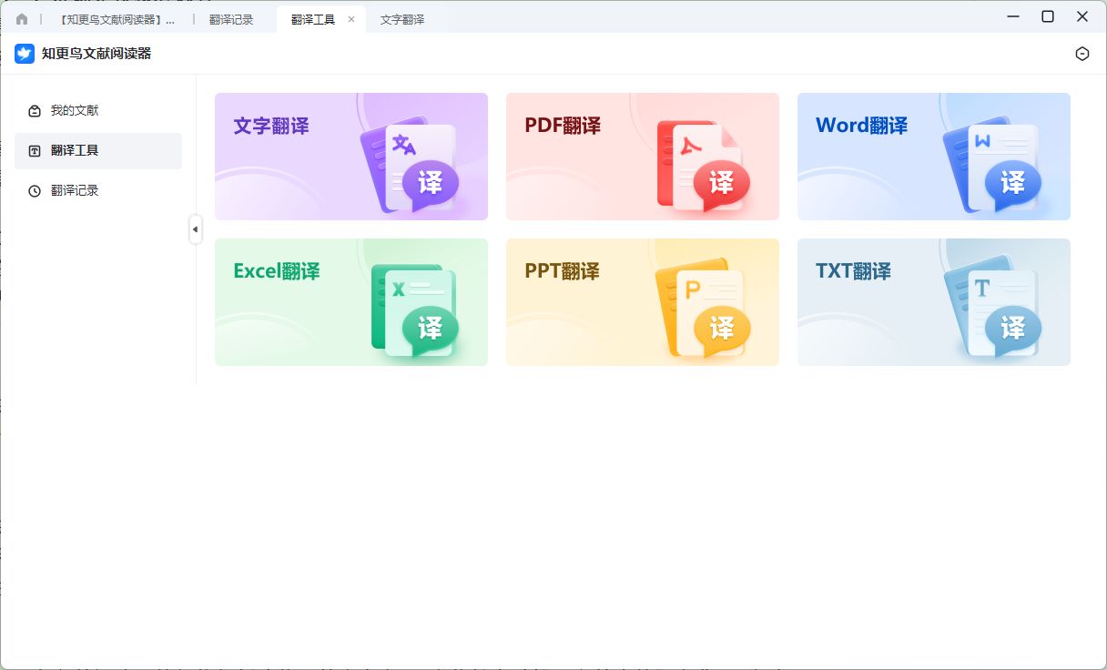Click the 我的文献 sidebar icon
Screen dimensions: 1107x670
click(x=35, y=111)
